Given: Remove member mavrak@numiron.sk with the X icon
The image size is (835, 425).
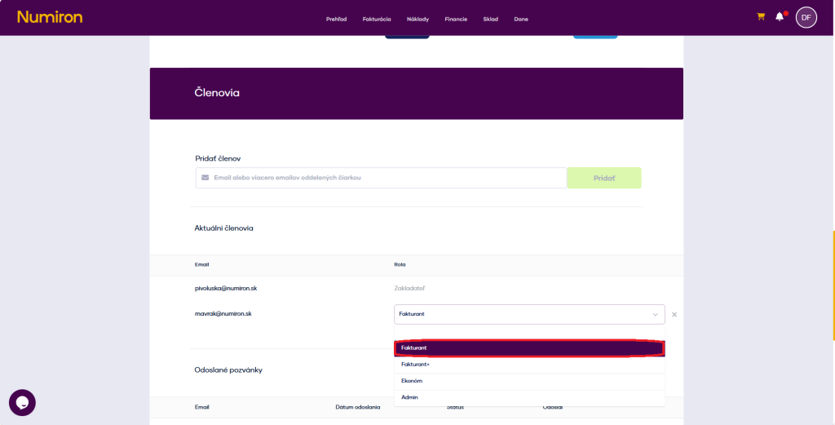Looking at the screenshot, I should 674,314.
